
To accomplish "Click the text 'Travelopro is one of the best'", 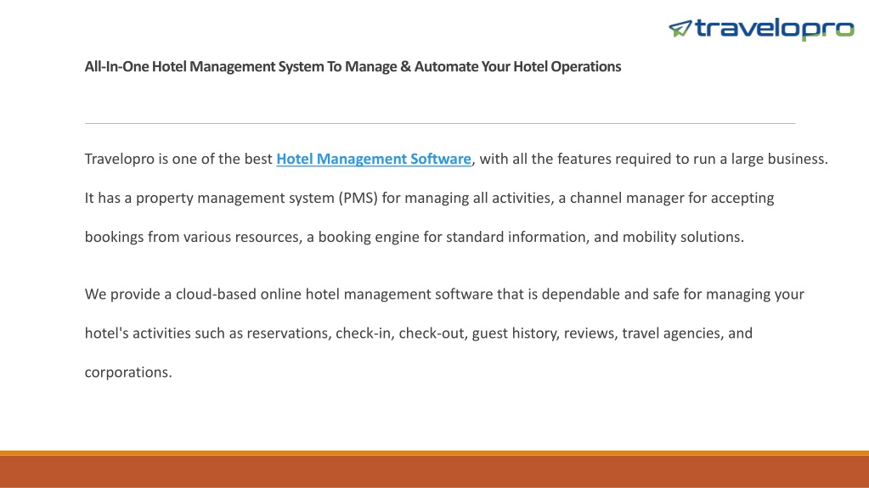I will [178, 159].
